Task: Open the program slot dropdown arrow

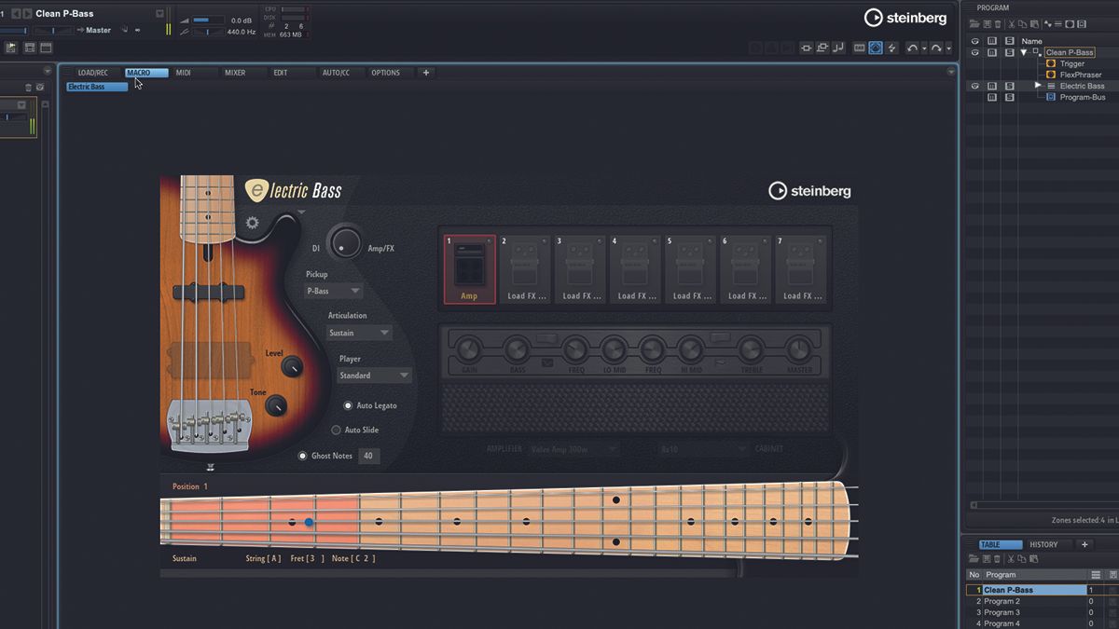Action: (159, 14)
